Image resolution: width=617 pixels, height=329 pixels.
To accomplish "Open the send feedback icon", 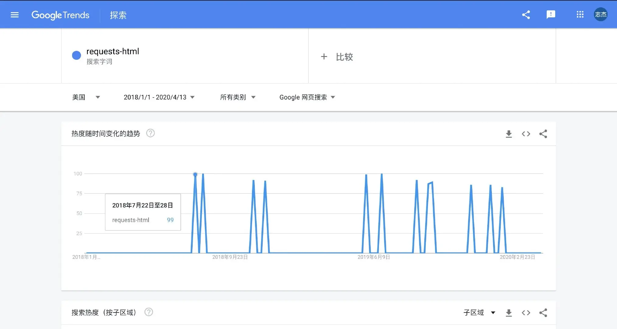I will pyautogui.click(x=551, y=15).
